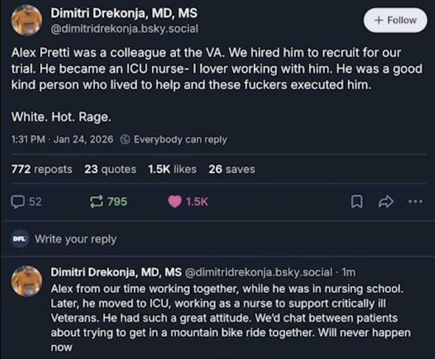Open the three-dot more options menu
This screenshot has width=435, height=359.
click(x=415, y=202)
